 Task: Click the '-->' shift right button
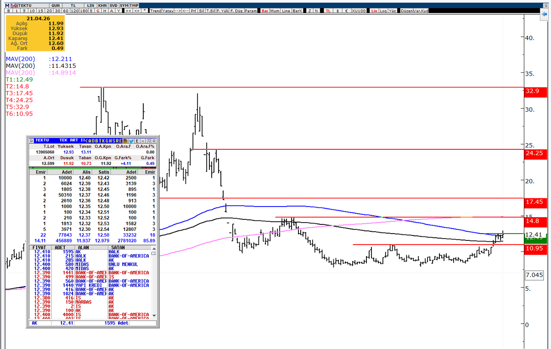[x=178, y=11]
